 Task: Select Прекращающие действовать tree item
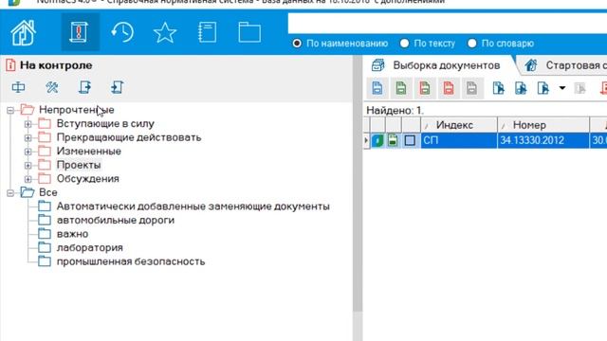(x=129, y=137)
